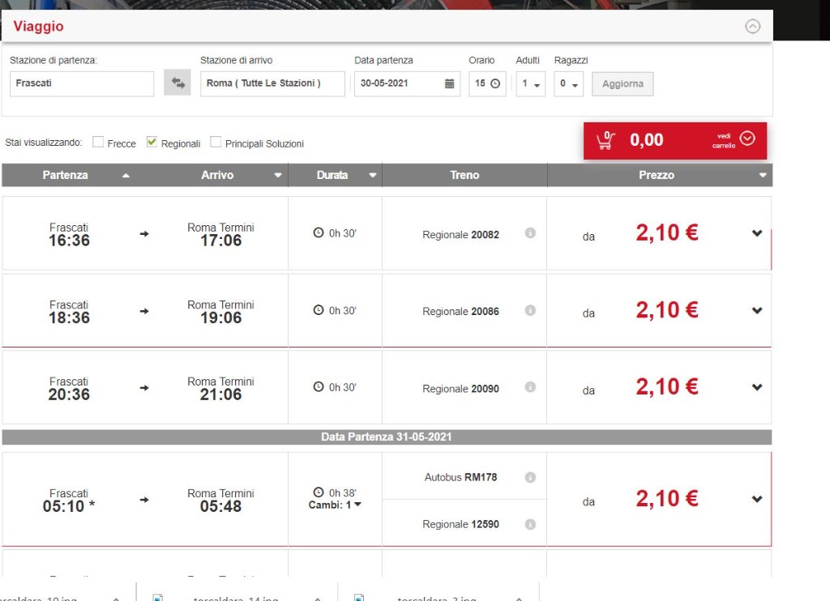Enable the Frecce filter checkbox

click(98, 142)
